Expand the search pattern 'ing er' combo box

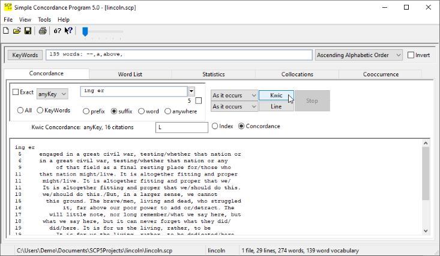[x=191, y=91]
